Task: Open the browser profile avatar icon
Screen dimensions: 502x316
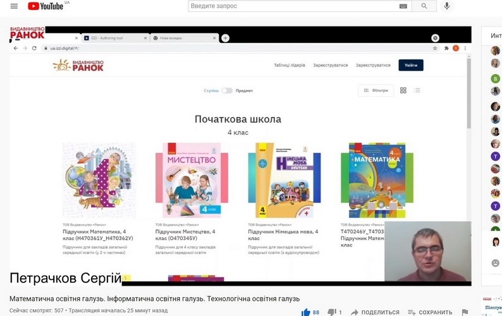Action: [x=456, y=48]
